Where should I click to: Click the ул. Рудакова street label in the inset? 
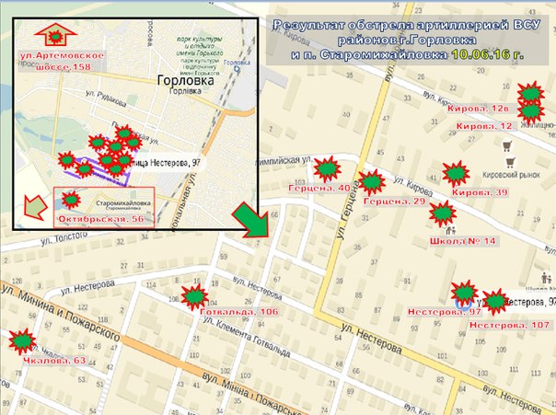tap(106, 98)
